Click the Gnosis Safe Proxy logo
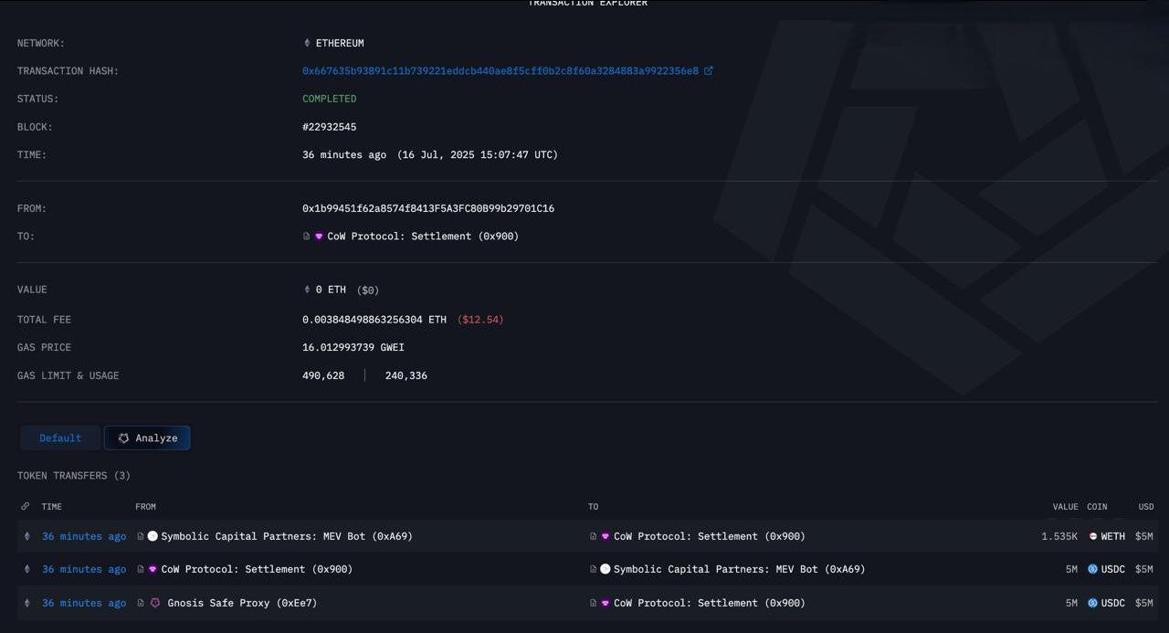This screenshot has height=633, width=1169. [x=154, y=604]
